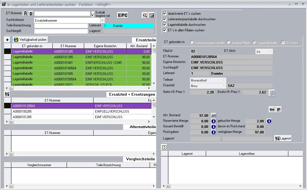Click the Lagerort button
The width and height of the screenshot is (307, 190).
coord(283,138)
